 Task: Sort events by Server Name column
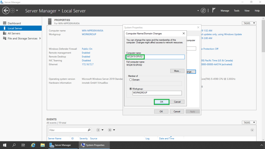(55, 139)
